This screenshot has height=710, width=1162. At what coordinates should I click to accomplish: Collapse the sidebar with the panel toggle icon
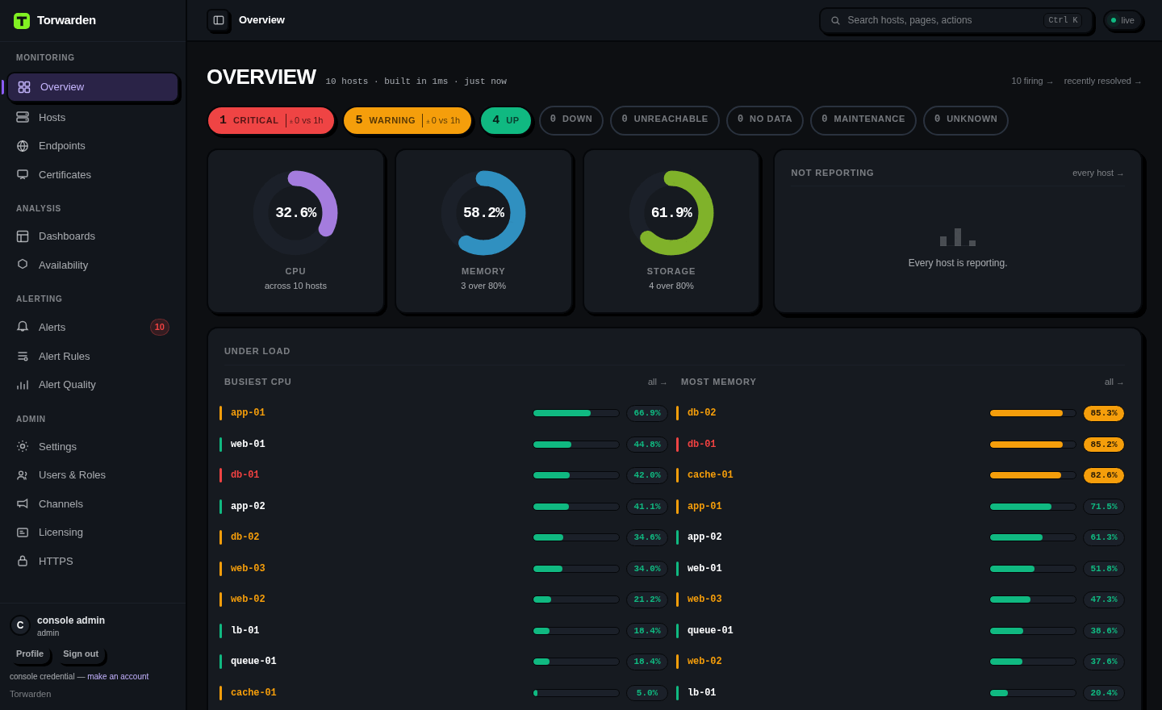pos(219,20)
